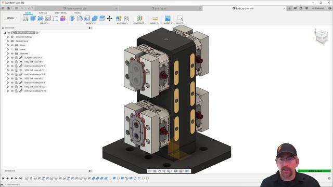Open the Assemble dropdown menu
The image size is (333, 187).
click(122, 23)
